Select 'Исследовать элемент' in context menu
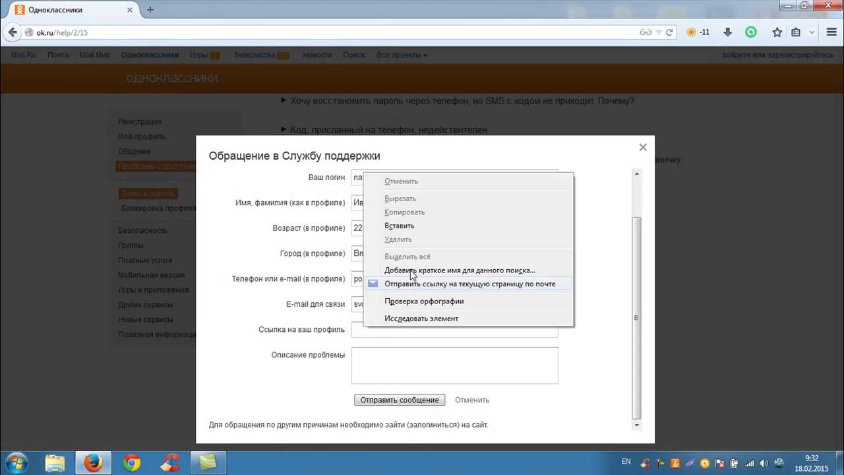Viewport: 844px width, 475px height. click(x=421, y=318)
